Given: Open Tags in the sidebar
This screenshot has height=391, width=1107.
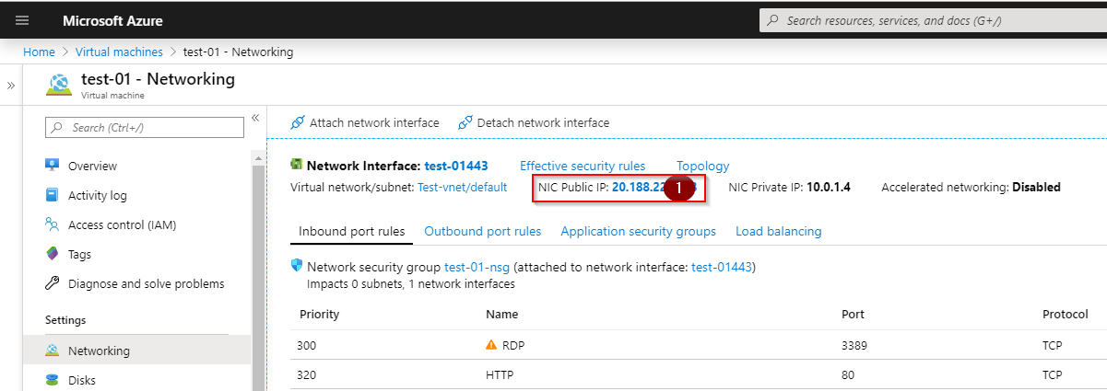Looking at the screenshot, I should [x=79, y=254].
